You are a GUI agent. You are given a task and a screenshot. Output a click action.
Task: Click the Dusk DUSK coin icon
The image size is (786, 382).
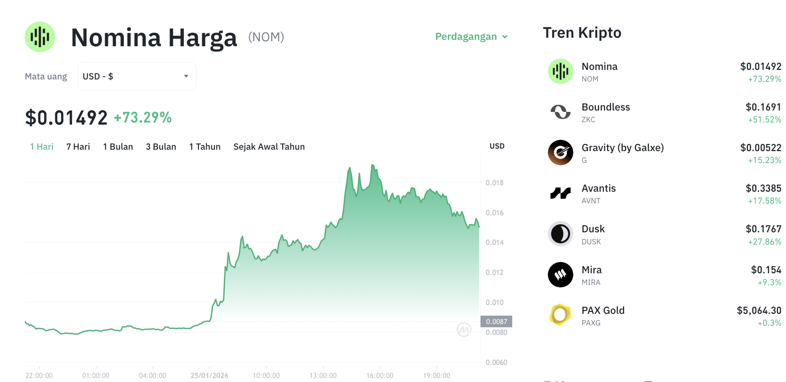(x=560, y=234)
